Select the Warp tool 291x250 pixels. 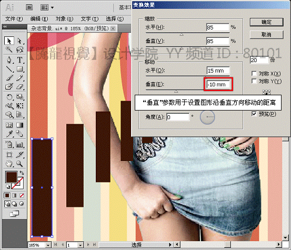pos(9,106)
